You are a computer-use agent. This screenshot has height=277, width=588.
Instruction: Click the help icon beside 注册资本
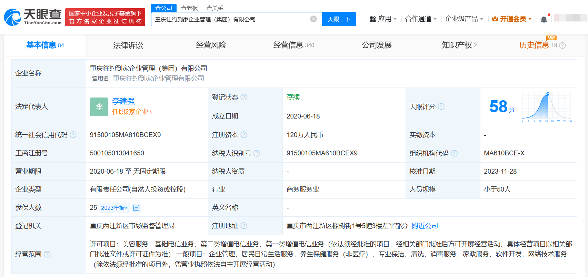click(x=244, y=135)
